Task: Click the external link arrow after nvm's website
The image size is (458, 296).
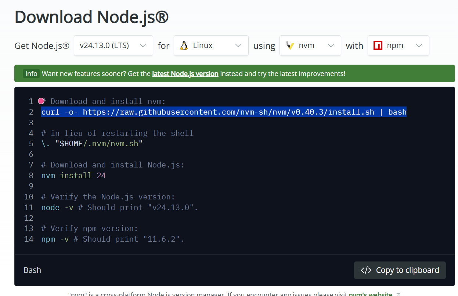Action: pos(399,294)
